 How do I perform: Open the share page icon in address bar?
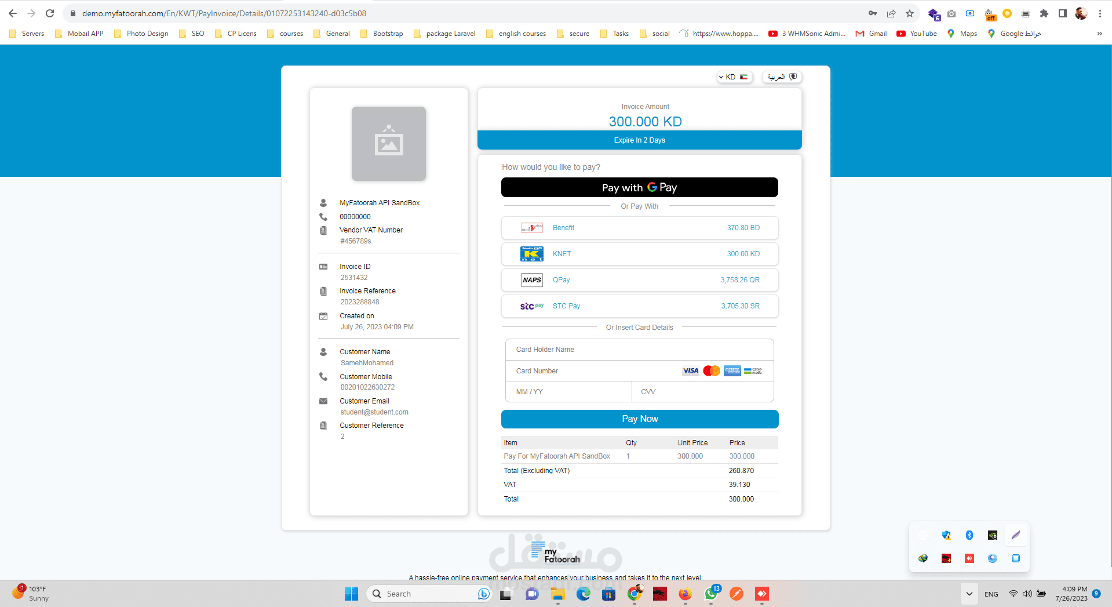(x=891, y=13)
